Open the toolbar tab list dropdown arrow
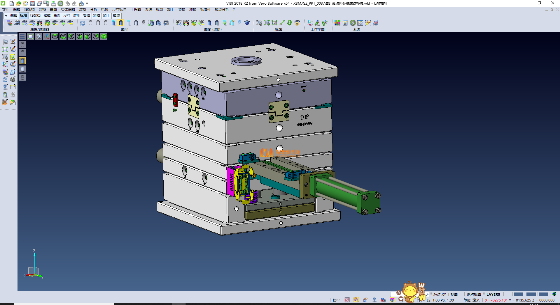 coord(6,16)
